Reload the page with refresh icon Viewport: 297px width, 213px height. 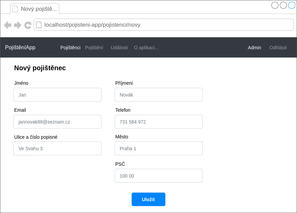(28, 25)
